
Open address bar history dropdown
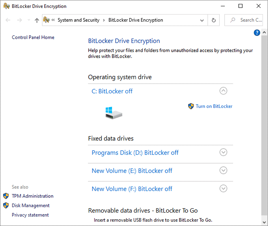[202, 21]
